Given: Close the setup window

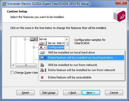Looking at the screenshot, I should pos(121,3).
